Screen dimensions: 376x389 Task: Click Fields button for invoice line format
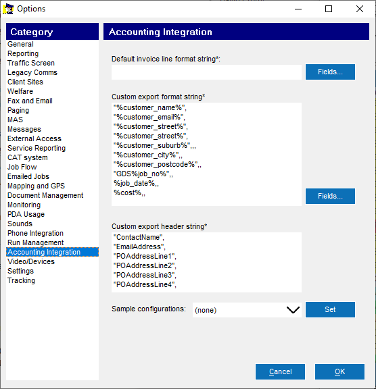pos(330,72)
